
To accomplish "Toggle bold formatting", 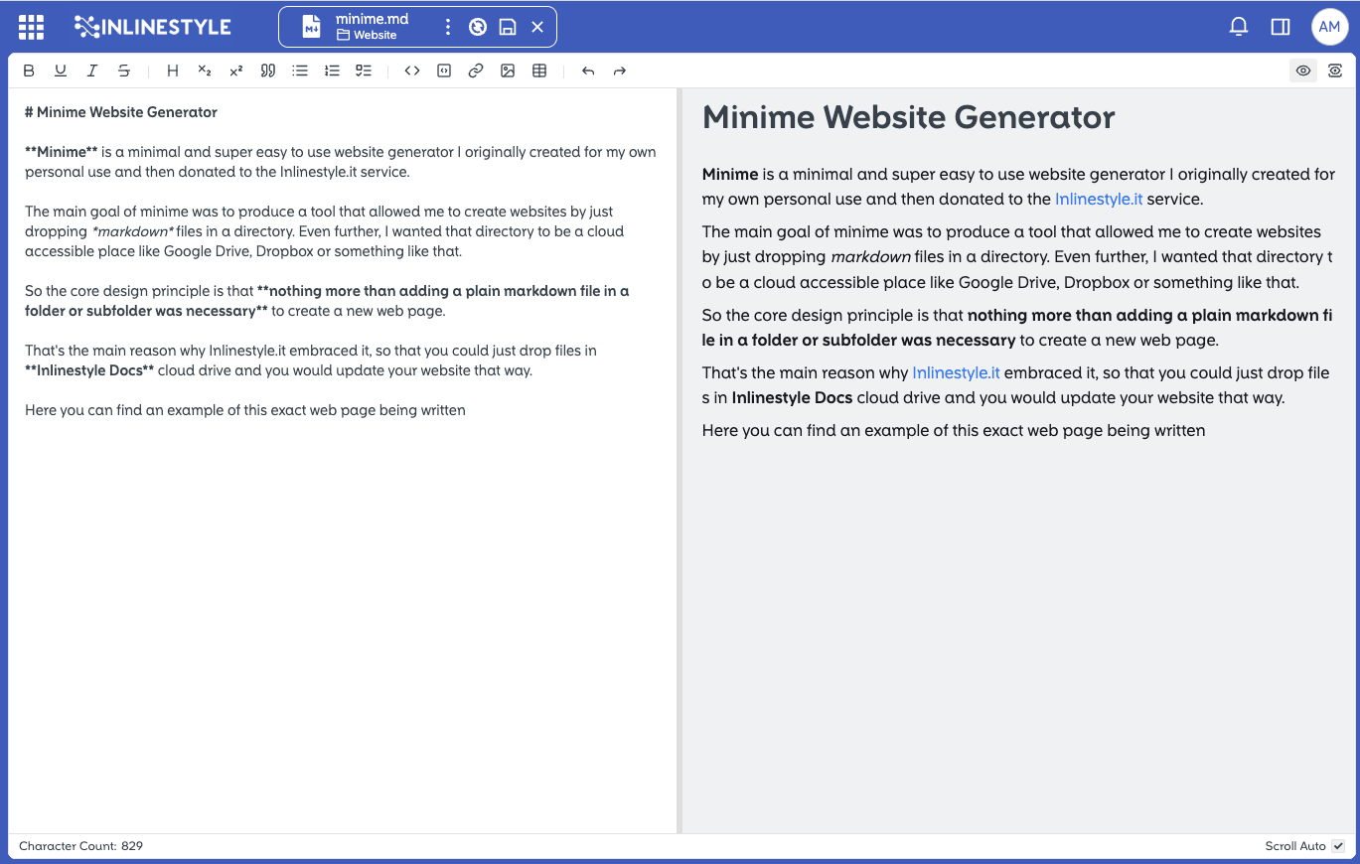I will [x=29, y=71].
